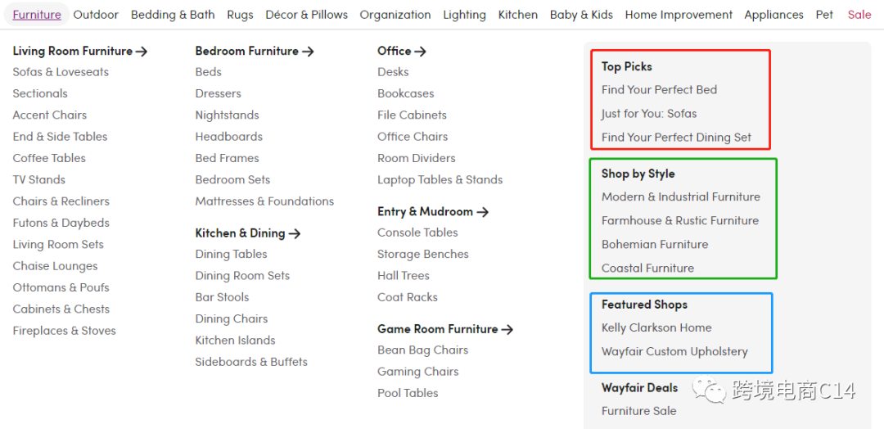Image resolution: width=884 pixels, height=429 pixels.
Task: Open the Furniture Sale deal link
Action: tap(638, 411)
